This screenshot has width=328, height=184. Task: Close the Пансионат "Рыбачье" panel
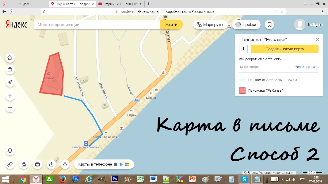[x=317, y=40]
